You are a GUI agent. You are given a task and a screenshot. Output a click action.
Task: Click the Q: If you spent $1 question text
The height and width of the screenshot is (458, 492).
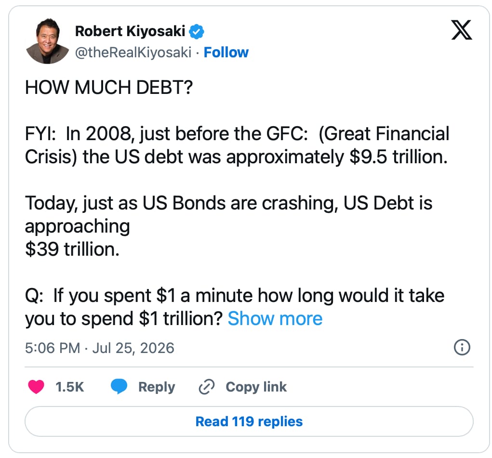(235, 307)
